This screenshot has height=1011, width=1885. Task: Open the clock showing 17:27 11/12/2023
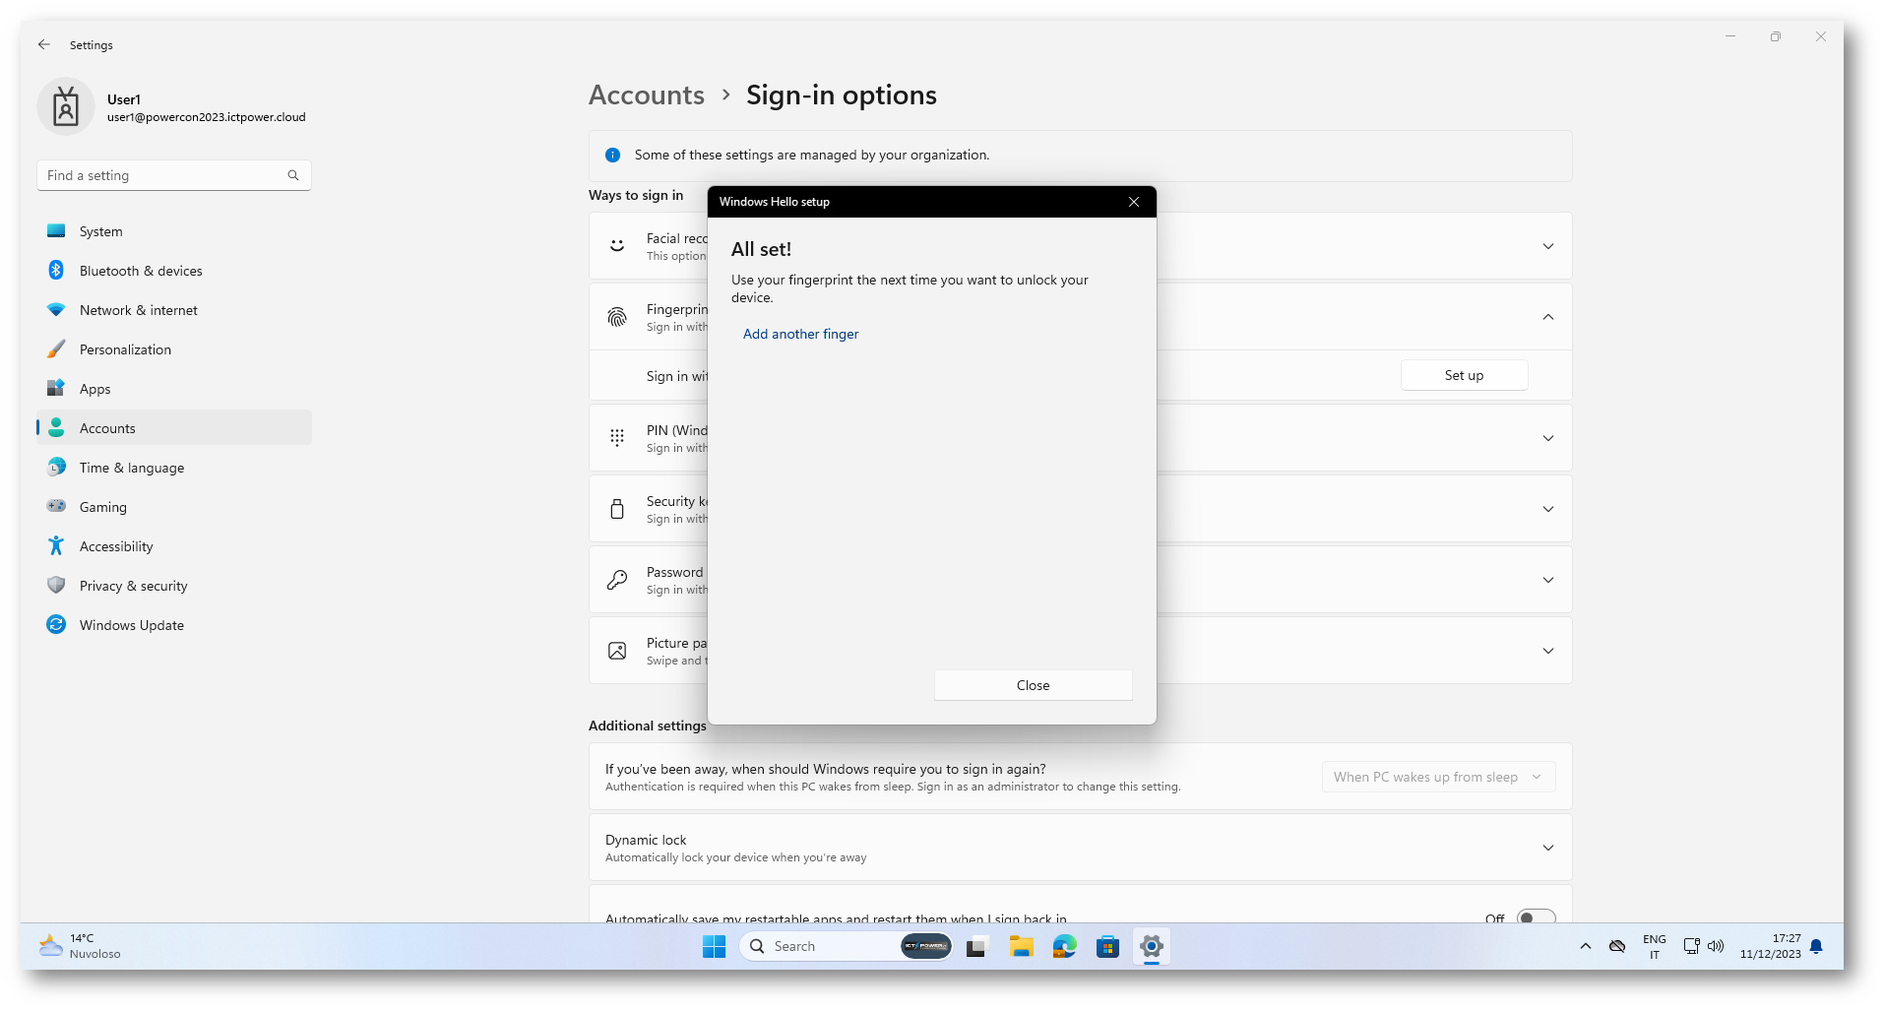[x=1770, y=946]
